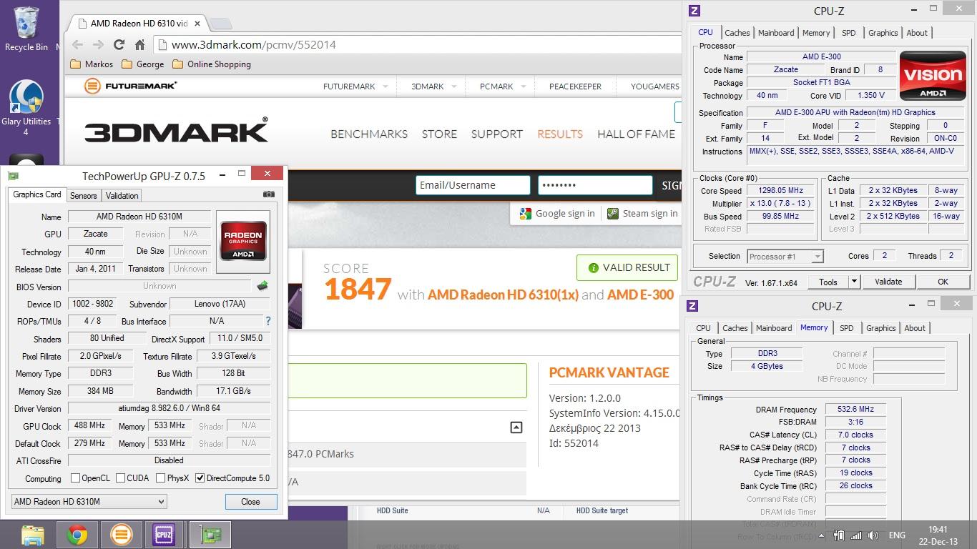Switch to GPU-Z Sensors tab

coord(83,195)
